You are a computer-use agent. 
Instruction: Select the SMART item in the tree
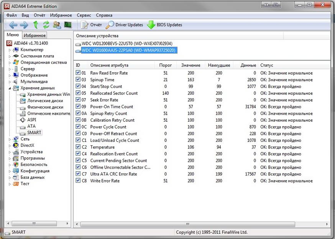click(x=34, y=133)
